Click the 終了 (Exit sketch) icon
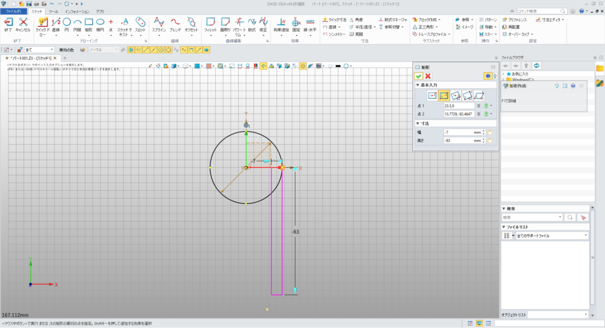The width and height of the screenshot is (605, 328). tap(8, 23)
